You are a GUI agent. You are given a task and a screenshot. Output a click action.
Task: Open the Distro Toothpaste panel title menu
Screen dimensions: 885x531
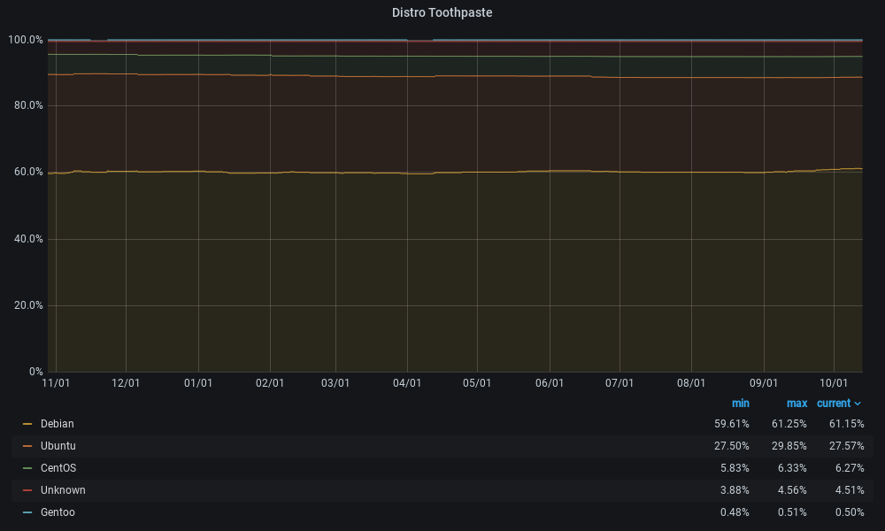[x=442, y=13]
